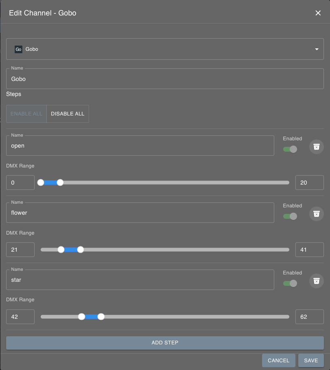The image size is (330, 370).
Task: Focus the step name field 'open'
Action: tap(140, 146)
